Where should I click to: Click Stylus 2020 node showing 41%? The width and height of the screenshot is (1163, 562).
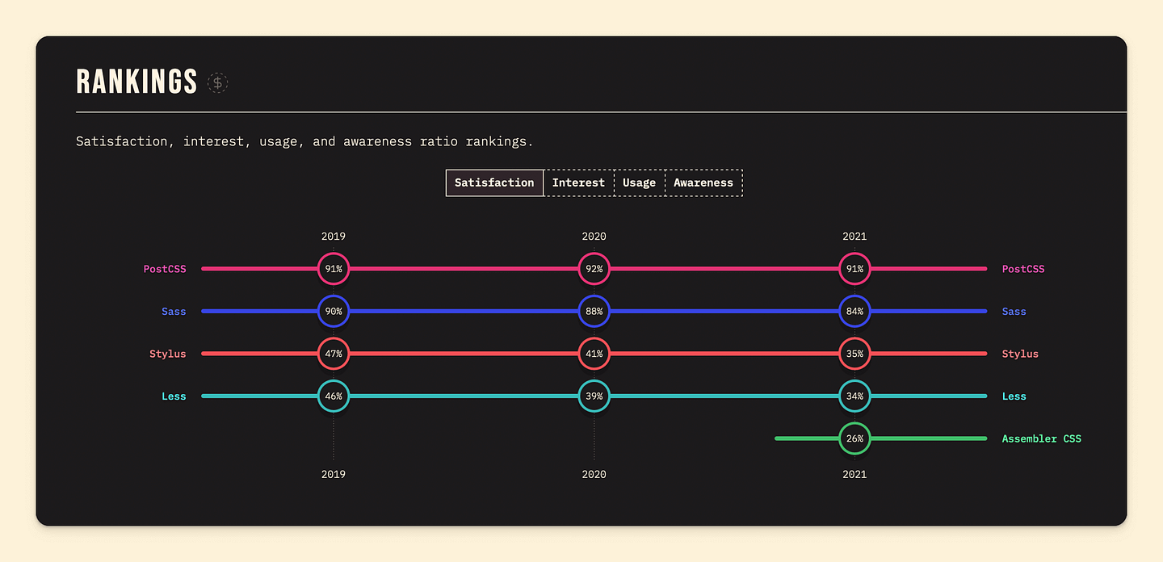tap(594, 354)
